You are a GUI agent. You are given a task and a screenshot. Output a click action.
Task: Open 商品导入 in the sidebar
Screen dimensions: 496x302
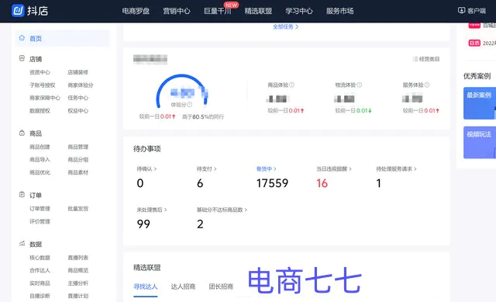tap(40, 159)
